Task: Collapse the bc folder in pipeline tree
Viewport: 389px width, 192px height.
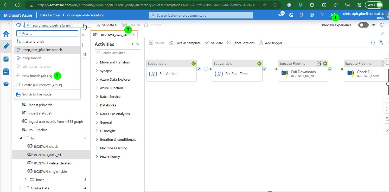Action: click(21, 138)
